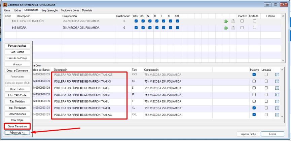The width and height of the screenshot is (291, 141).
Task: Open the Seq.Operação tab
Action: pyautogui.click(x=49, y=10)
